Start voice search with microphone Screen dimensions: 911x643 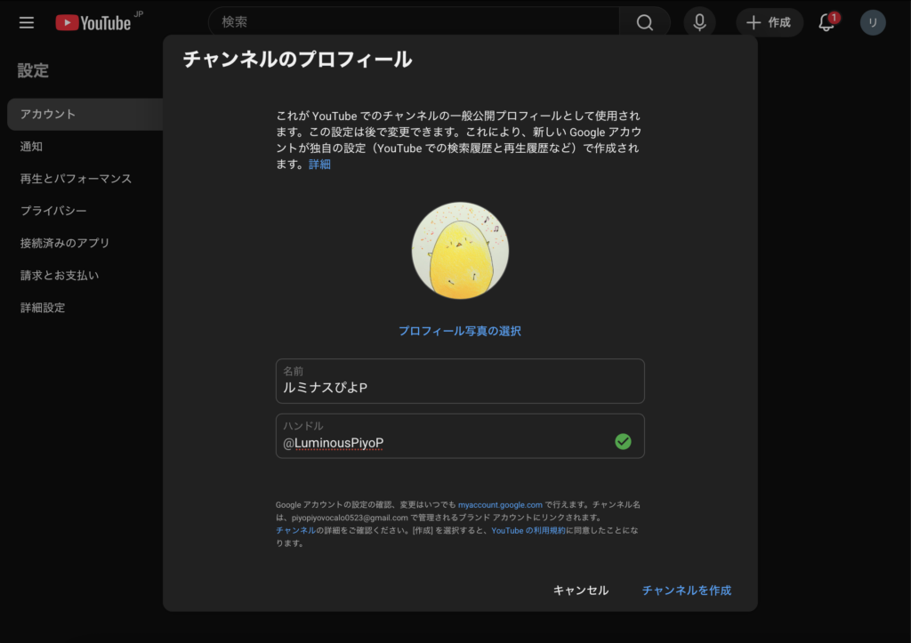click(x=700, y=22)
